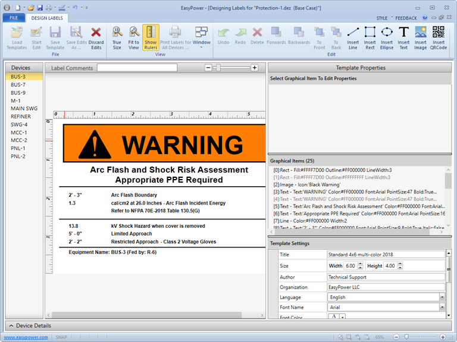Open the www.easypower.com link
Screen dimensions: 457x342
pos(26,337)
